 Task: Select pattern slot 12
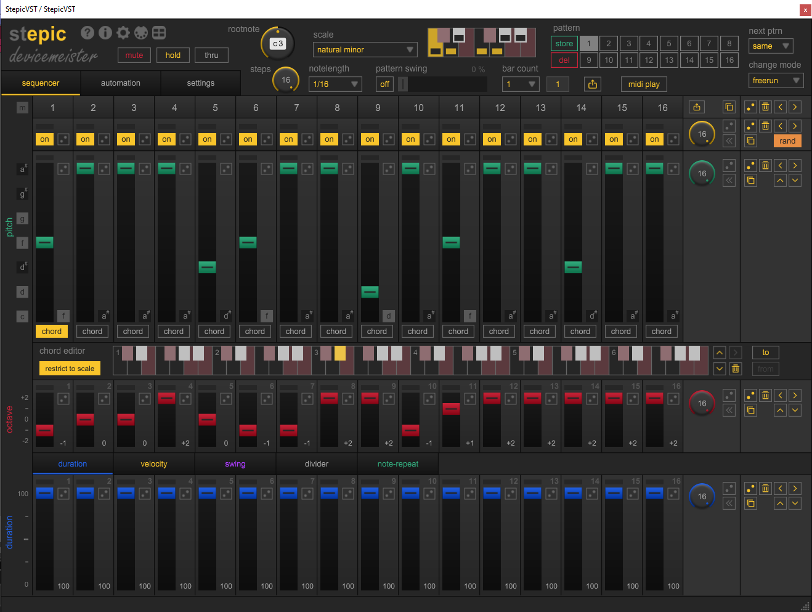649,60
